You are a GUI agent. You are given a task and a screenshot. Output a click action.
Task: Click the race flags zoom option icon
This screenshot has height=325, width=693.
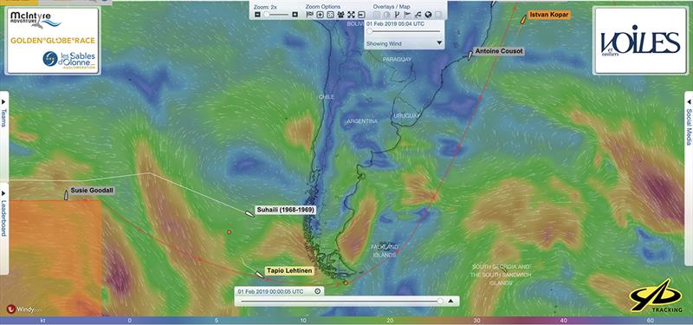click(x=310, y=15)
